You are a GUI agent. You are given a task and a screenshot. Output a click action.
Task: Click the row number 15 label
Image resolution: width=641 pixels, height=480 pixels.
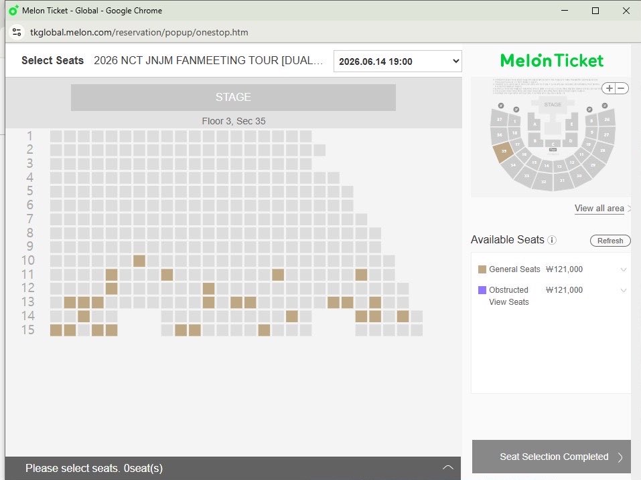click(28, 330)
